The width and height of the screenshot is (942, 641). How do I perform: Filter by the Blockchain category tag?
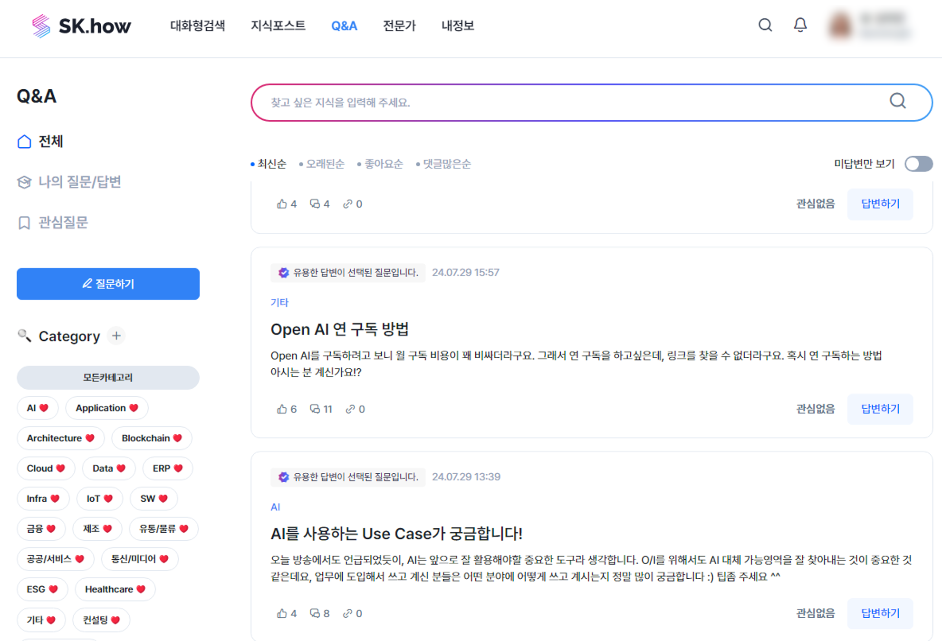click(151, 438)
